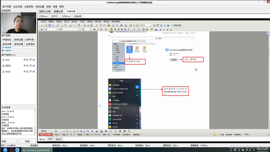Apply bold with the B icon
The height and width of the screenshot is (152, 270).
click(x=95, y=29)
